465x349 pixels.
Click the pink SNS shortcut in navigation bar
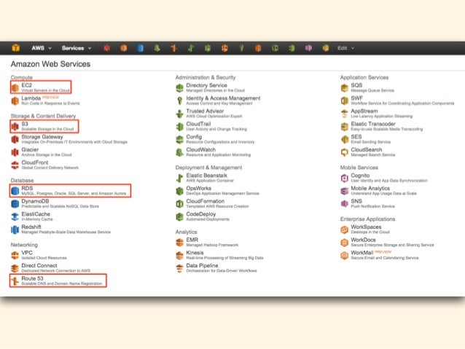click(x=309, y=48)
